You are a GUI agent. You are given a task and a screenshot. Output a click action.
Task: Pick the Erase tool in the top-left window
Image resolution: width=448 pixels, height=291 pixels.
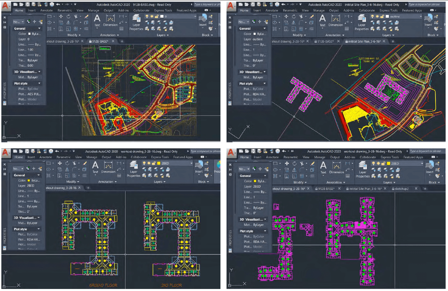86,16
